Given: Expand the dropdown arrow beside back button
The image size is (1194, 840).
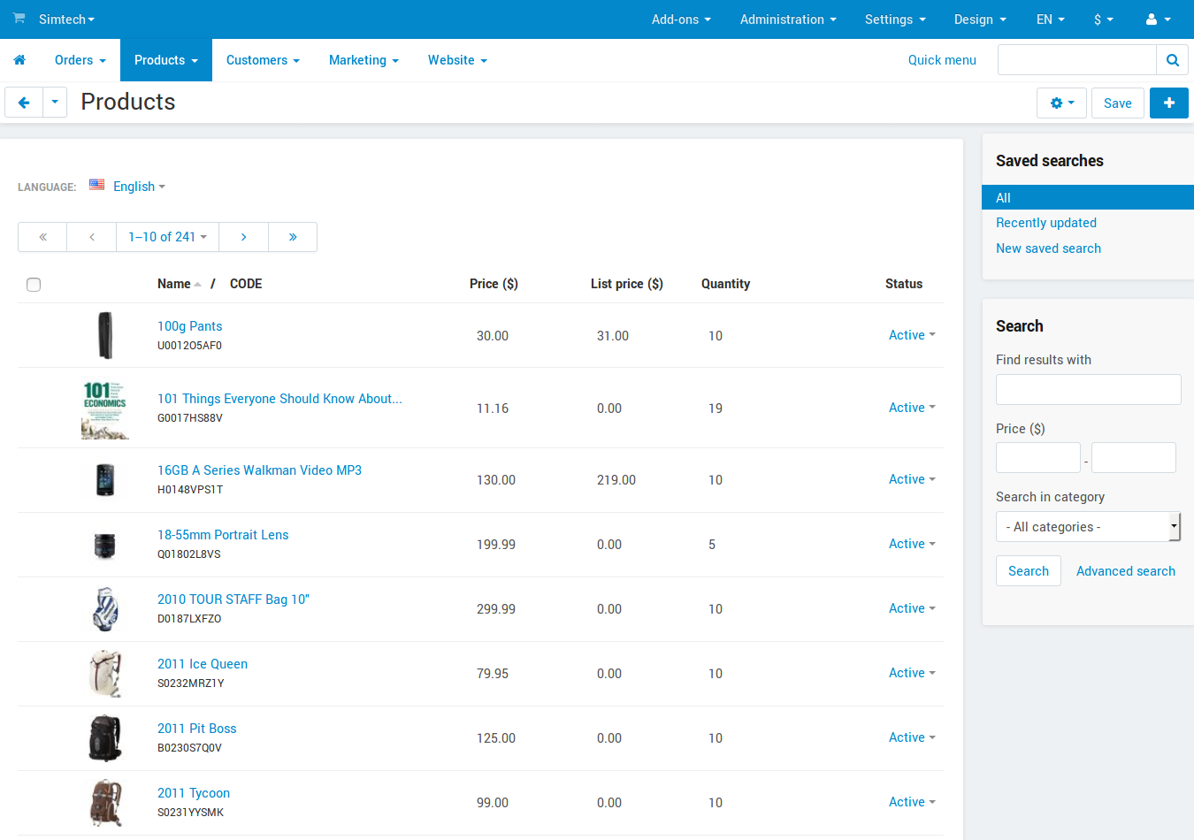Looking at the screenshot, I should tap(55, 103).
